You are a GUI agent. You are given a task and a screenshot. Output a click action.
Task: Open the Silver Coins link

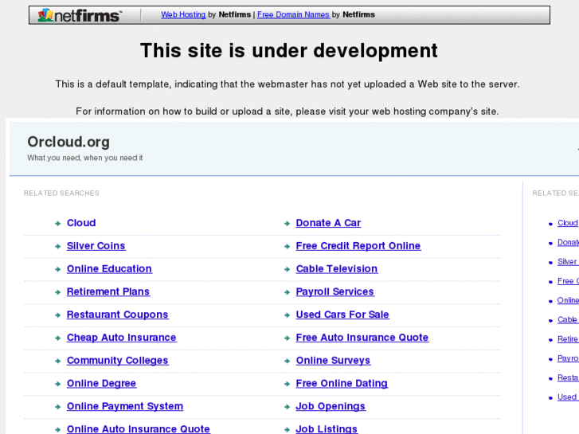96,245
